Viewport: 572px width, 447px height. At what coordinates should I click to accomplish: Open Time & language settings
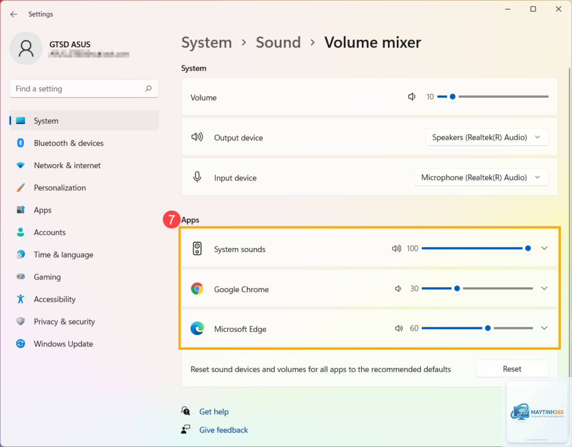click(84, 254)
